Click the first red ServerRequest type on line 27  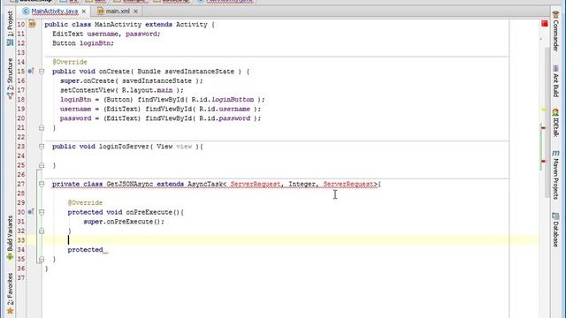256,185
